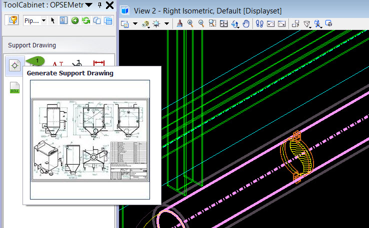The width and height of the screenshot is (369, 228).
Task: Click the View Next icon
Action: coord(281,23)
